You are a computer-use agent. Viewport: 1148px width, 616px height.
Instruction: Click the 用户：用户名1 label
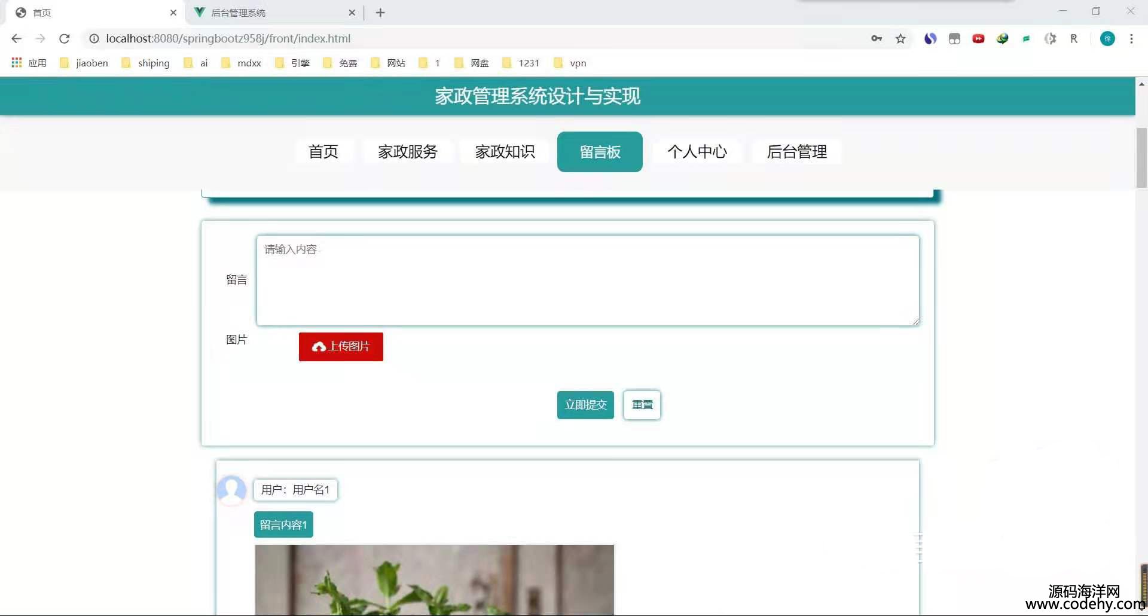pyautogui.click(x=295, y=490)
